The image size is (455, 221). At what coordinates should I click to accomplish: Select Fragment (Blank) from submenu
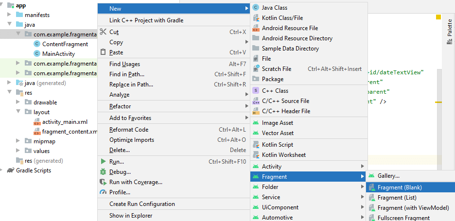point(400,187)
